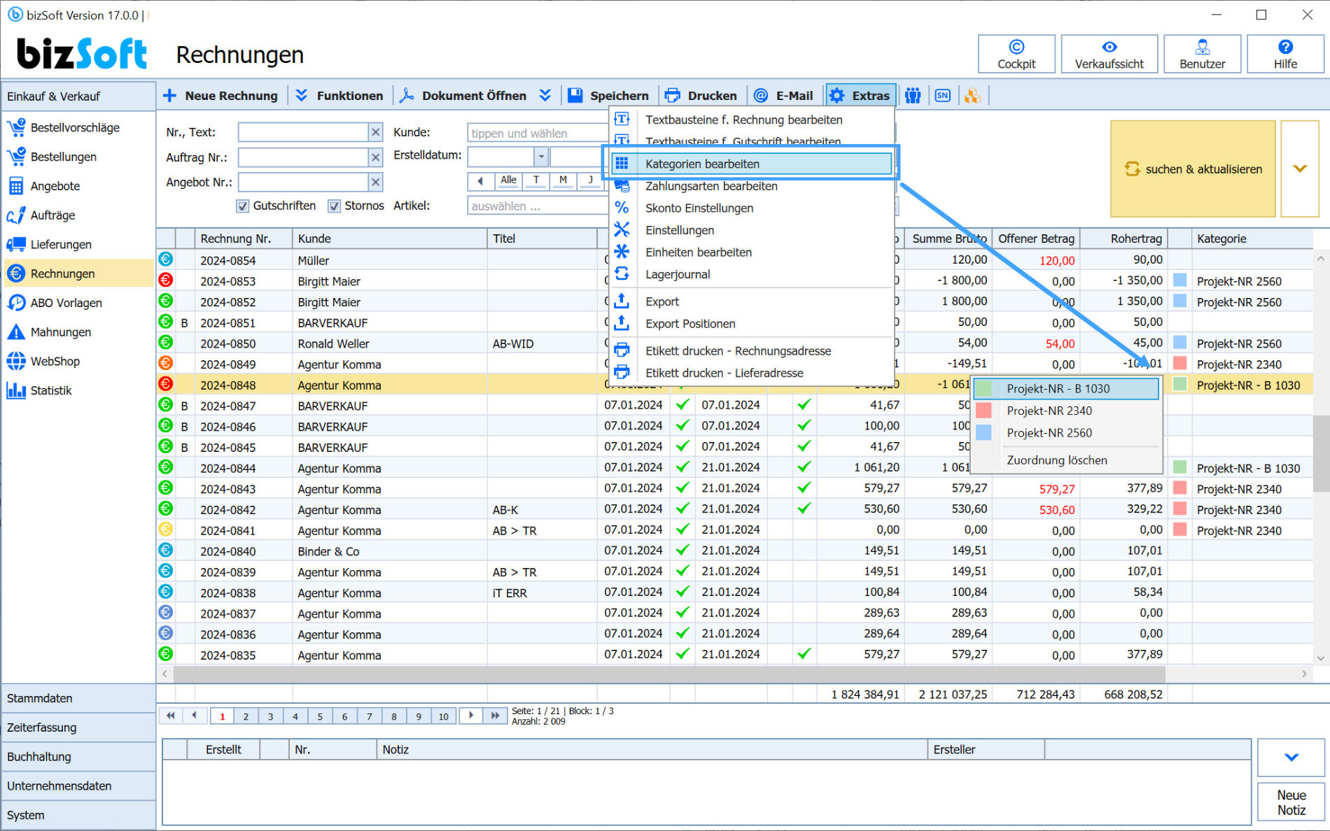
Task: Create a Neue Rechnung
Action: tap(220, 96)
